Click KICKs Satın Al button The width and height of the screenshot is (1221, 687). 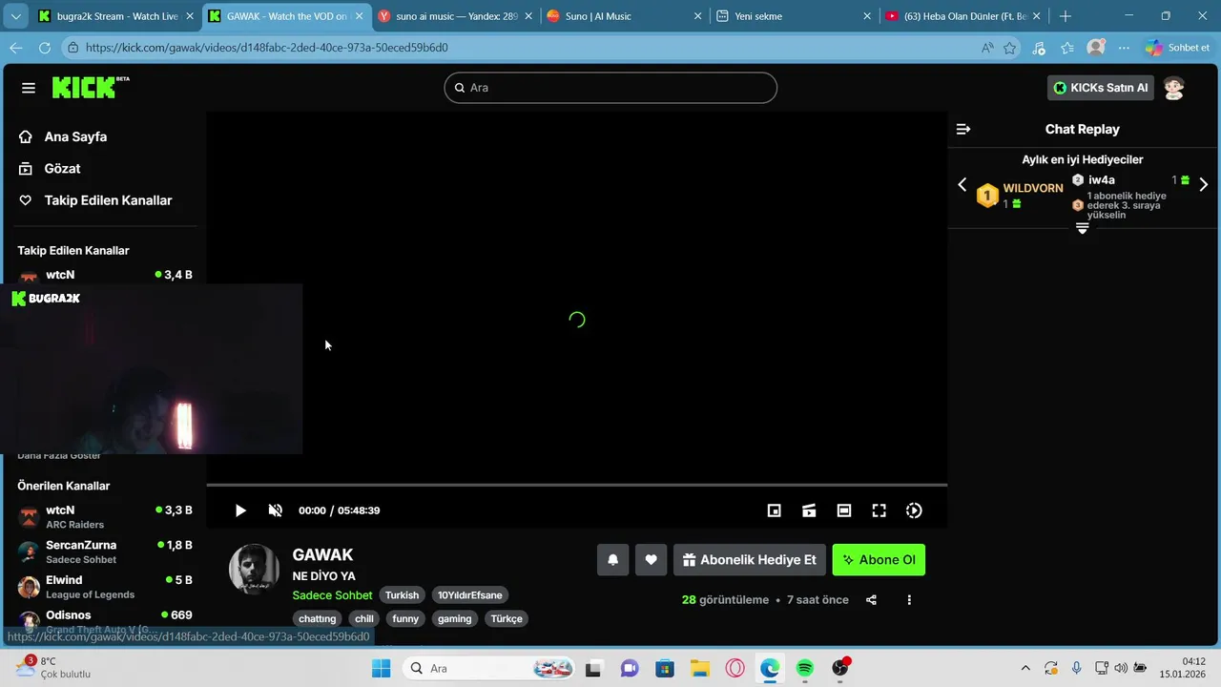point(1101,88)
